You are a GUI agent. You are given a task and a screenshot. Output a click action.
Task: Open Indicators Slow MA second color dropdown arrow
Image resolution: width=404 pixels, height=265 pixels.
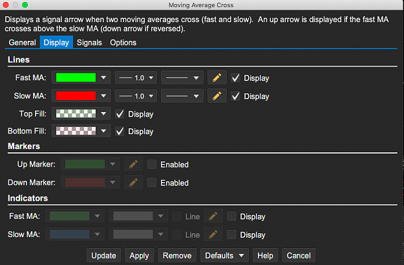160,235
